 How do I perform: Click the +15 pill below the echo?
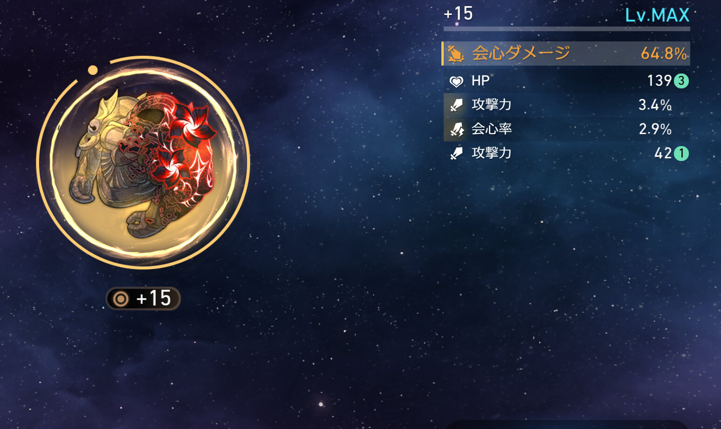click(143, 299)
